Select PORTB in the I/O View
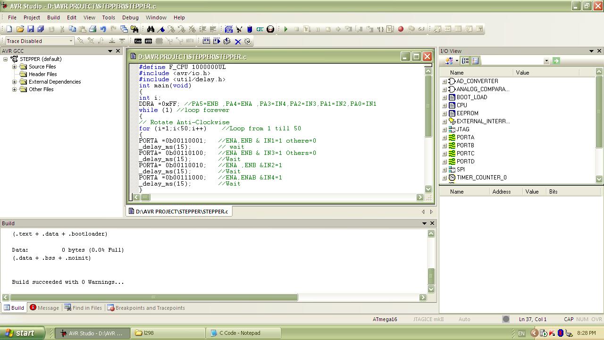The height and width of the screenshot is (340, 604). point(465,145)
